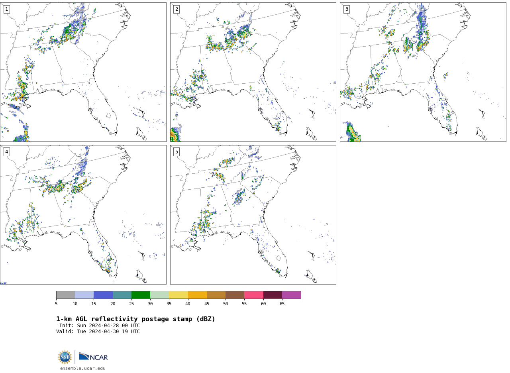Click the pink 55-60 dBZ swatch
Screen dimensions: 510x373
[254, 295]
